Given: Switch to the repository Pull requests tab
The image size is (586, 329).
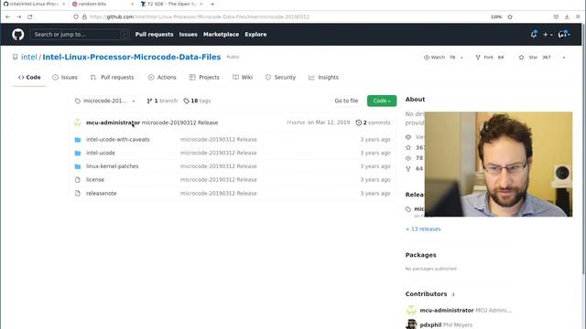Looking at the screenshot, I should tap(112, 77).
